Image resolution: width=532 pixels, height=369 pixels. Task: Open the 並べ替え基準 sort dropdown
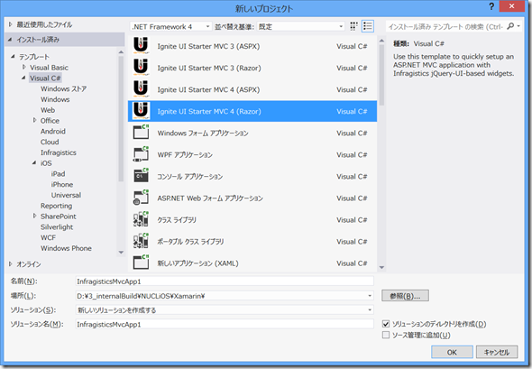(301, 26)
